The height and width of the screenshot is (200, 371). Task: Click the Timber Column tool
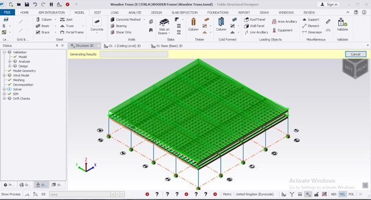click(193, 25)
